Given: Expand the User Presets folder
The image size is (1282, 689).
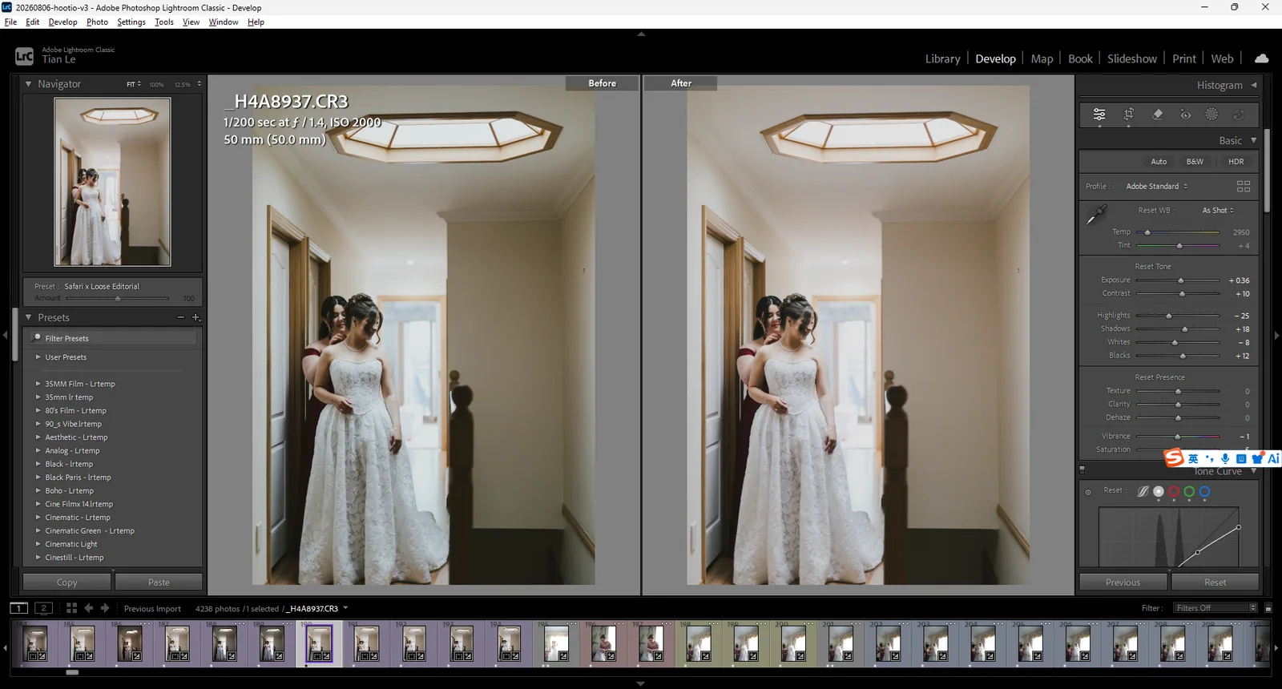Looking at the screenshot, I should point(38,357).
